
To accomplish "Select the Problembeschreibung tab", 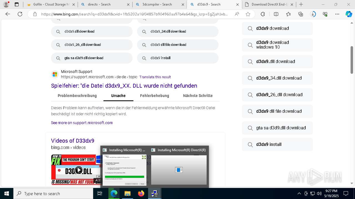I will point(77,96).
